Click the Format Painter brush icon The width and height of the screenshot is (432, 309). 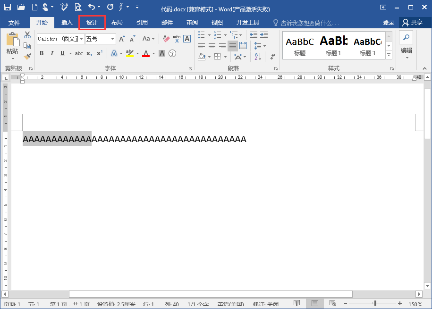tap(27, 56)
